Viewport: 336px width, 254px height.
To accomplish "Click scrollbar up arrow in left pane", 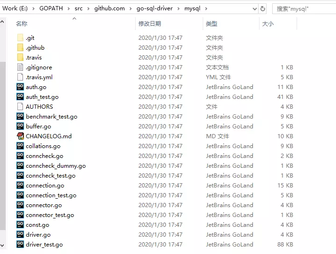I will [x=2, y=22].
